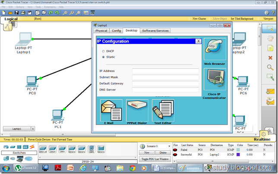Click the Redo green arrow icon
This screenshot has width=278, height=174.
[57, 13]
